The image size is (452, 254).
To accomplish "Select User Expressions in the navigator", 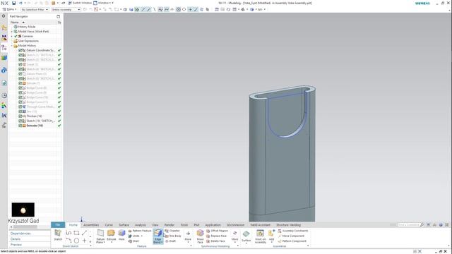I will [x=28, y=41].
